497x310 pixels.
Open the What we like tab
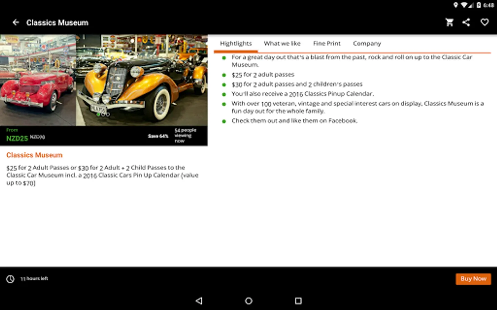[x=282, y=43]
